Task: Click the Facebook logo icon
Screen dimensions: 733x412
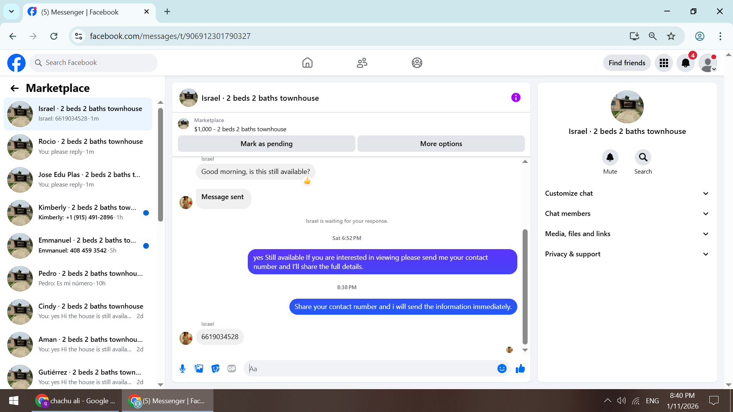Action: (16, 63)
